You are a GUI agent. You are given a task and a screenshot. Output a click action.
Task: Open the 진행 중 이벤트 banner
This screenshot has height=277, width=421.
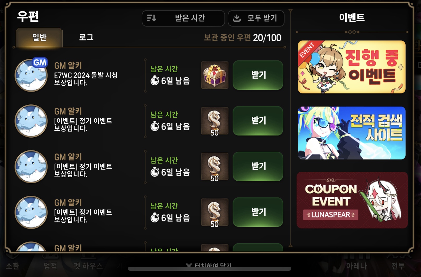click(352, 67)
